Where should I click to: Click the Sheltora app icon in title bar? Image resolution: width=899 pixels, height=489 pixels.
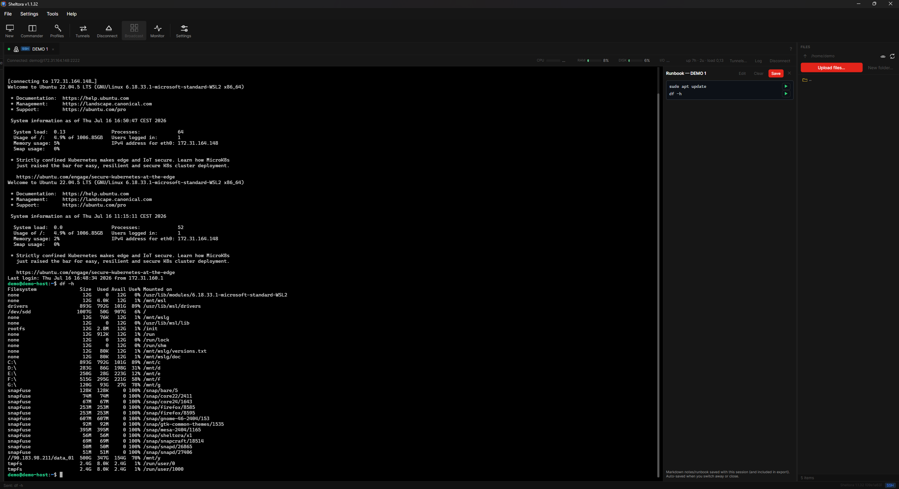[x=4, y=4]
